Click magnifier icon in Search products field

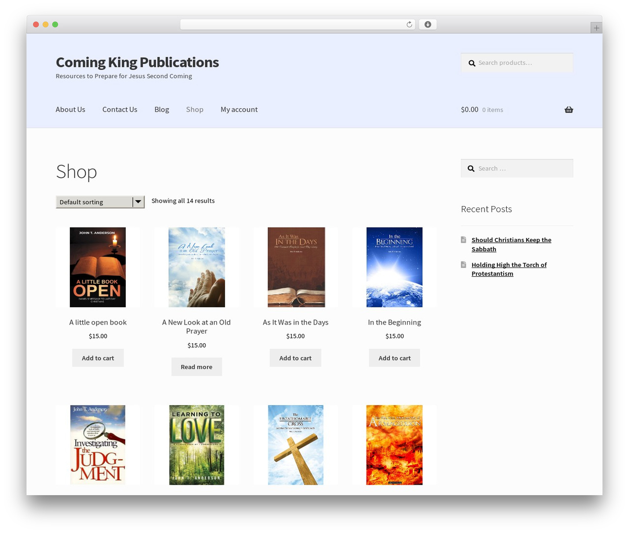472,63
